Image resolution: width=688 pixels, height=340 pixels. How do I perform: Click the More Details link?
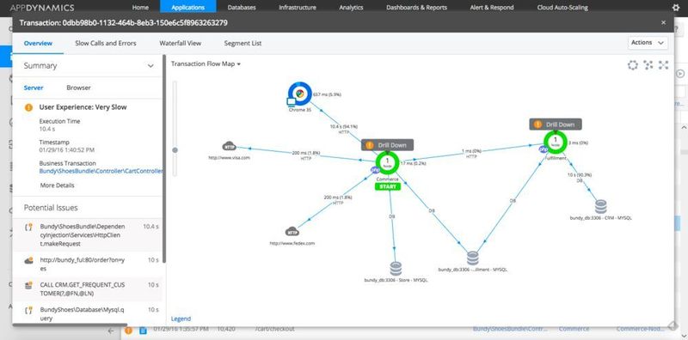point(57,185)
